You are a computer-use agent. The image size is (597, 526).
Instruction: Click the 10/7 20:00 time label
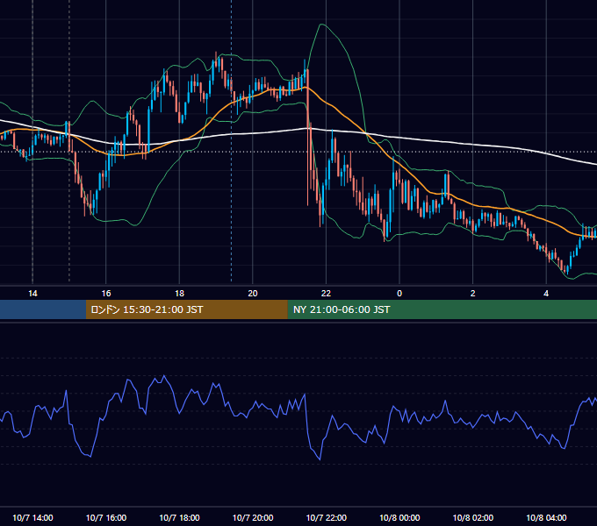pos(253,517)
